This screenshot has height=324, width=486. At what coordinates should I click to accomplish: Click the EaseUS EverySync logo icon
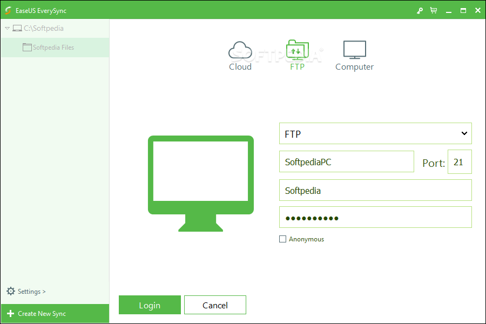[x=8, y=11]
